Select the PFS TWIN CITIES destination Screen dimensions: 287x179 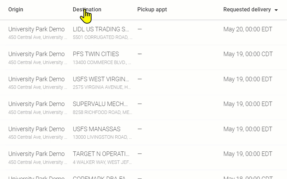pos(96,54)
